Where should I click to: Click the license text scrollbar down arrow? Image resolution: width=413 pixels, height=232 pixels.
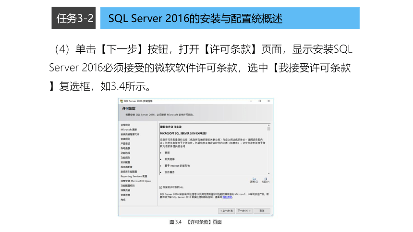click(x=268, y=174)
